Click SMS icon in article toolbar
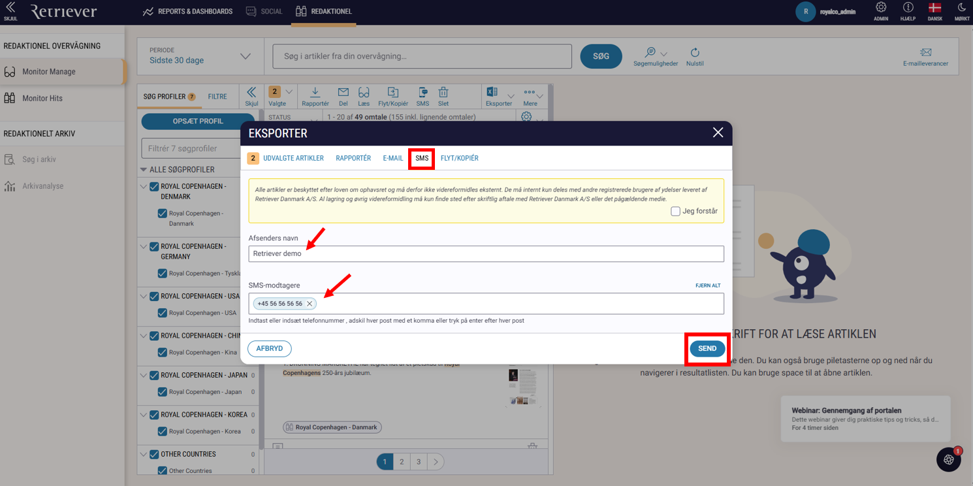Viewport: 973px width, 486px height. [x=423, y=92]
